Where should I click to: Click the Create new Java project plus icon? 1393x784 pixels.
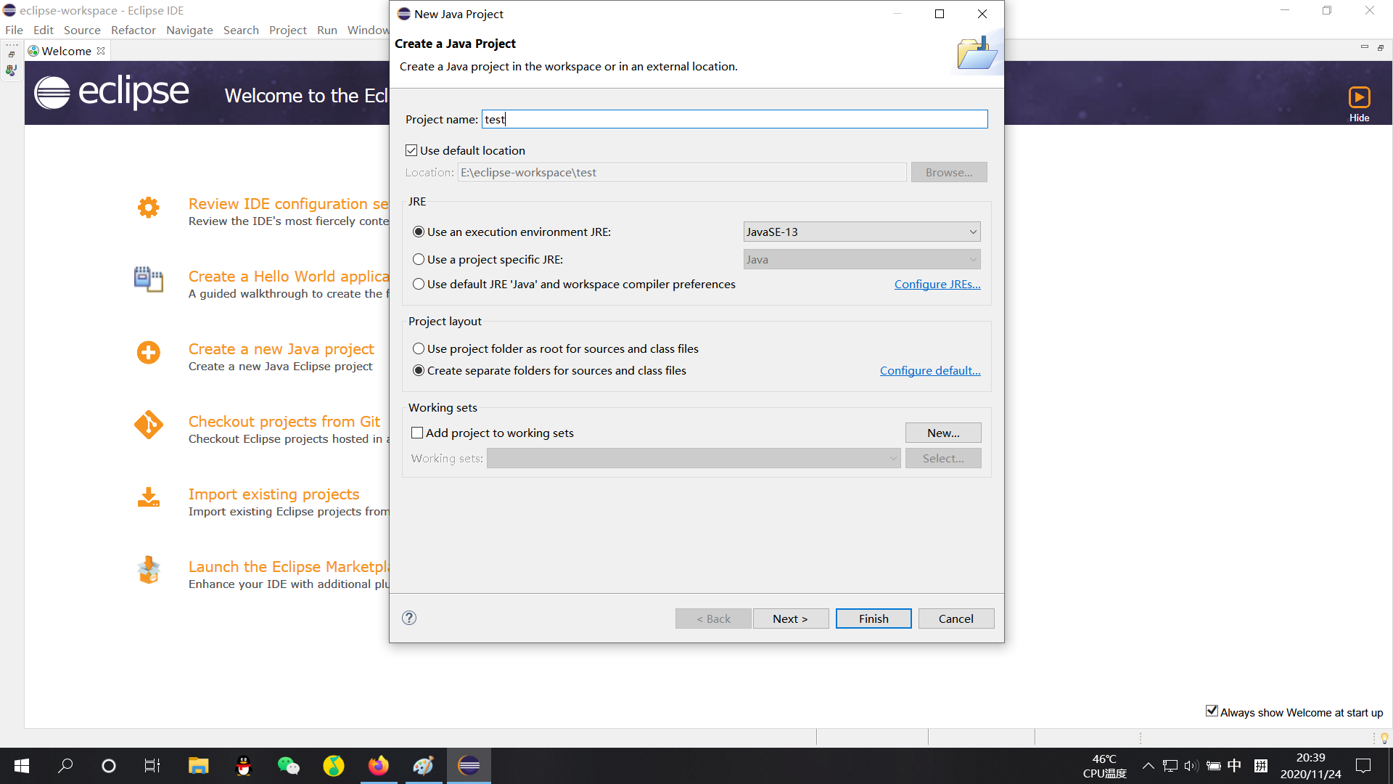click(149, 353)
